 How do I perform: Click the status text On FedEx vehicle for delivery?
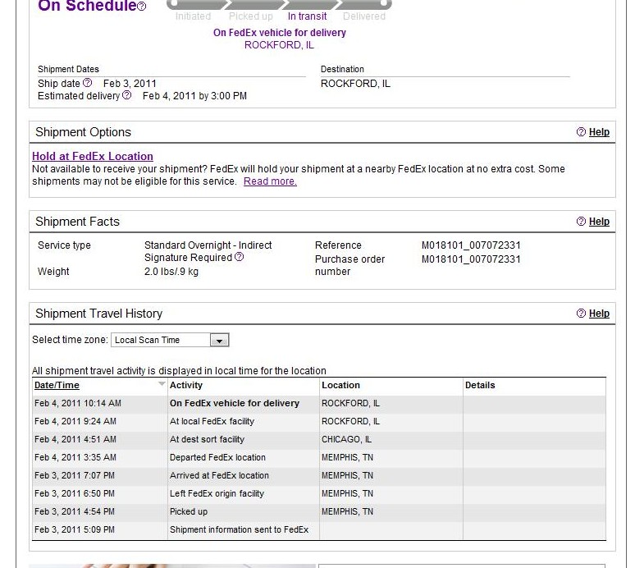tap(280, 33)
